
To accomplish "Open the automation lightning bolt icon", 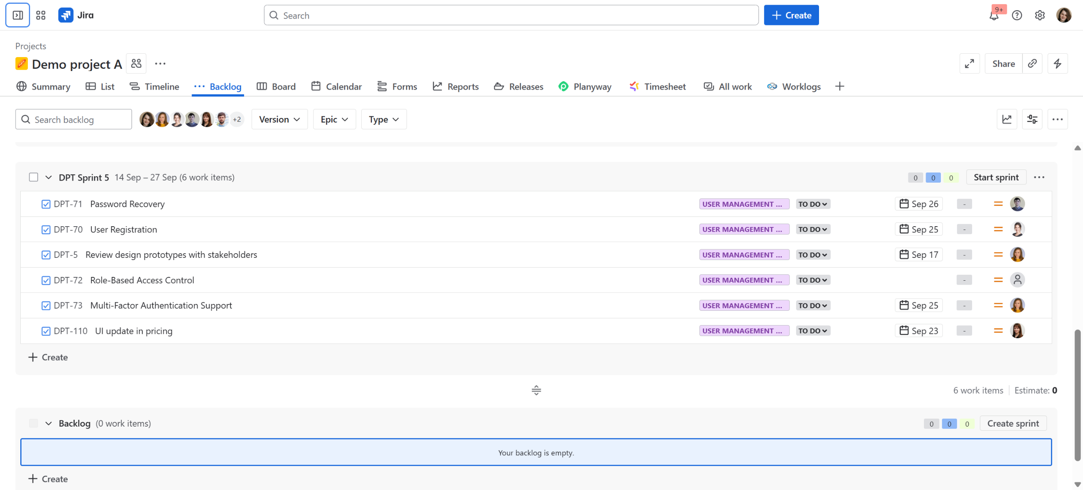I will pos(1057,63).
